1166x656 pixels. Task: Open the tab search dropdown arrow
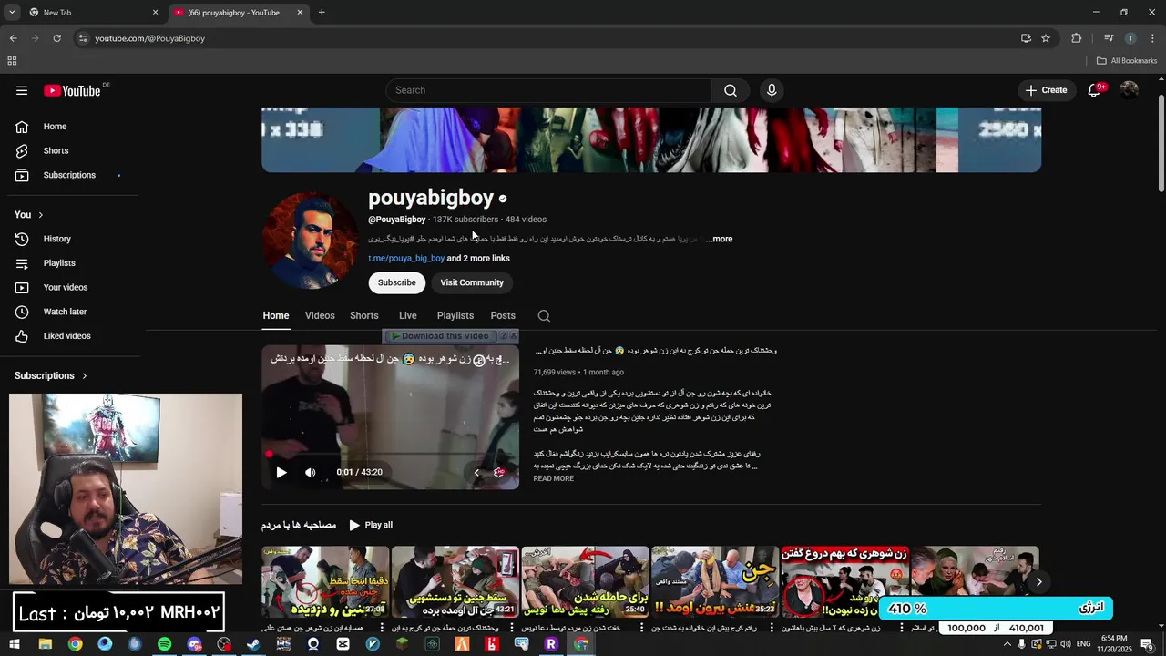pyautogui.click(x=12, y=13)
